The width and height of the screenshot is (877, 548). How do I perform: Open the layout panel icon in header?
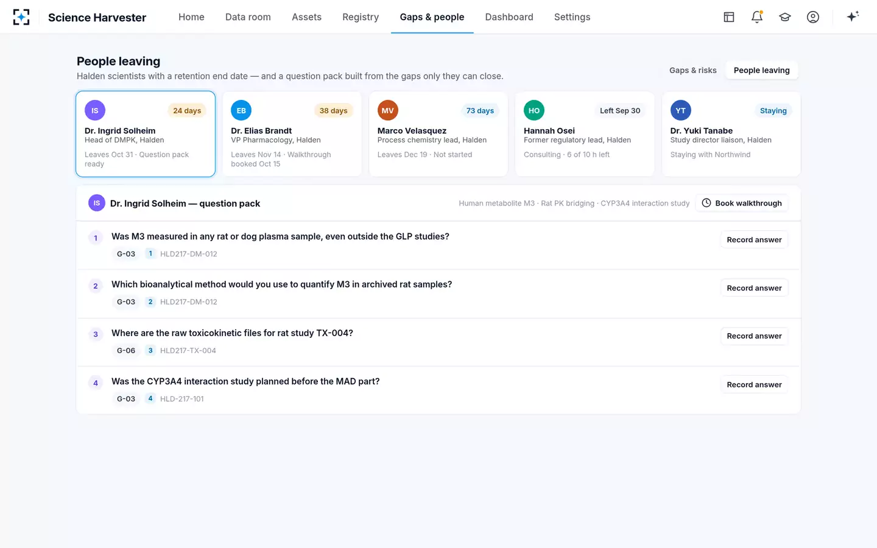pos(729,17)
